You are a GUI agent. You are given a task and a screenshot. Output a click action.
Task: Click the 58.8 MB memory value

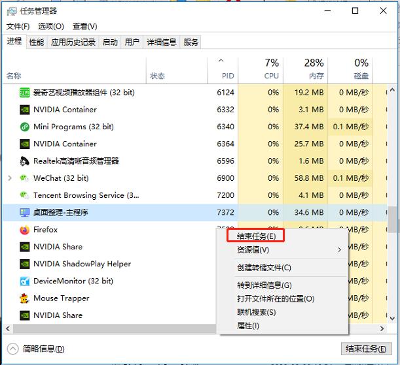pyautogui.click(x=309, y=178)
